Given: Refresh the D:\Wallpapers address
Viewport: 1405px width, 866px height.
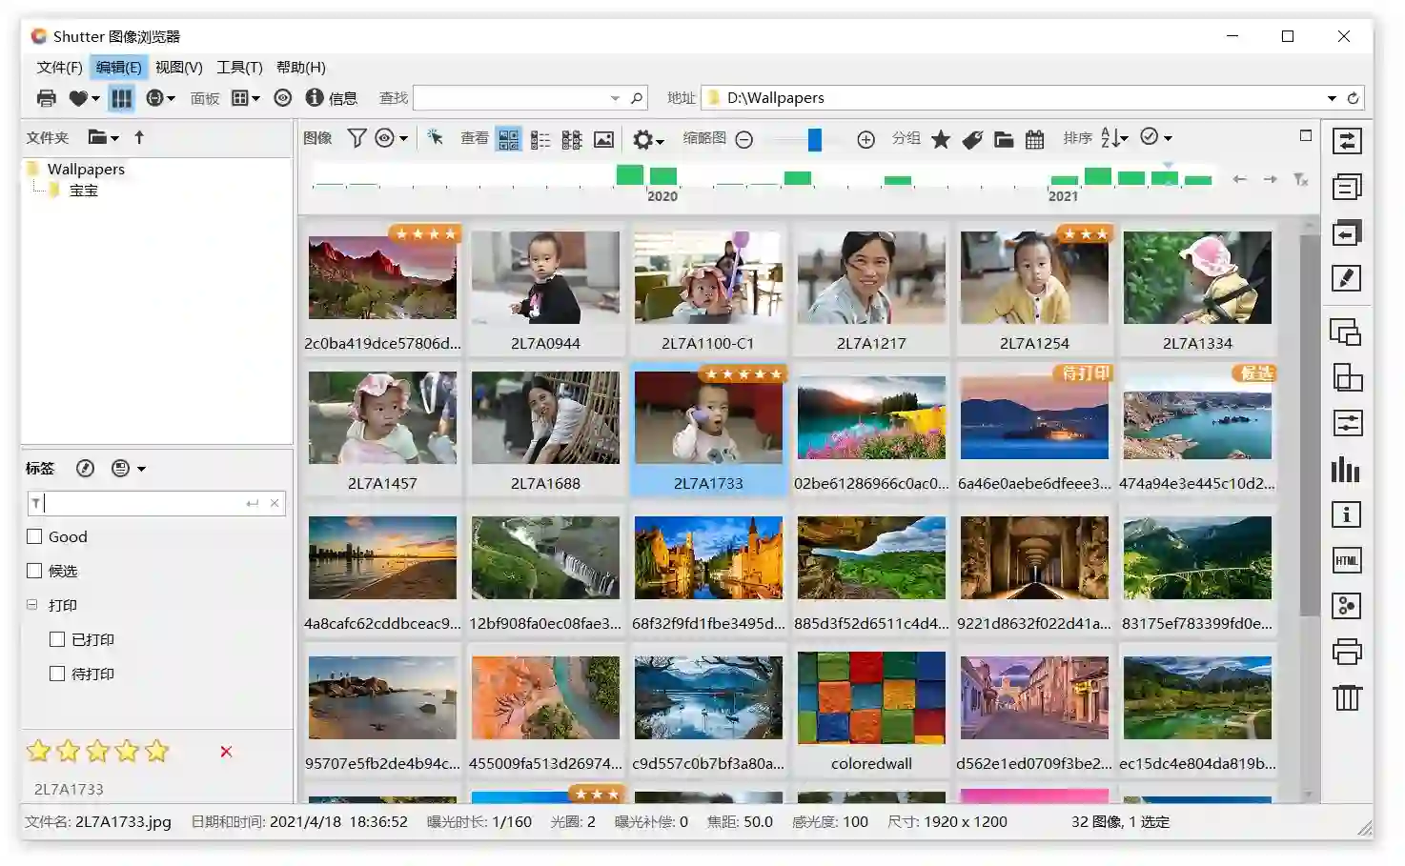Looking at the screenshot, I should pyautogui.click(x=1353, y=98).
